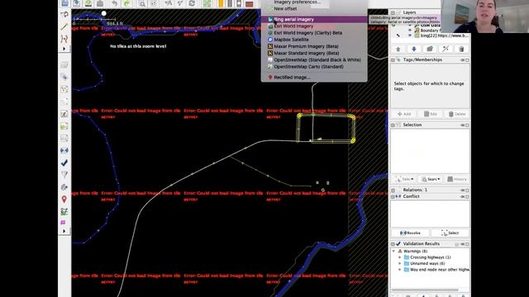Image resolution: width=529 pixels, height=297 pixels.
Task: Toggle the Filter funnel button in left toolbar
Action: click(x=64, y=175)
